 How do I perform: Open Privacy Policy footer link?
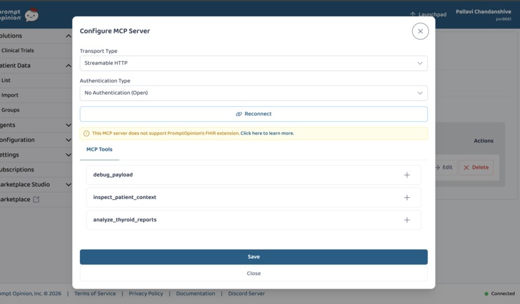pos(146,294)
